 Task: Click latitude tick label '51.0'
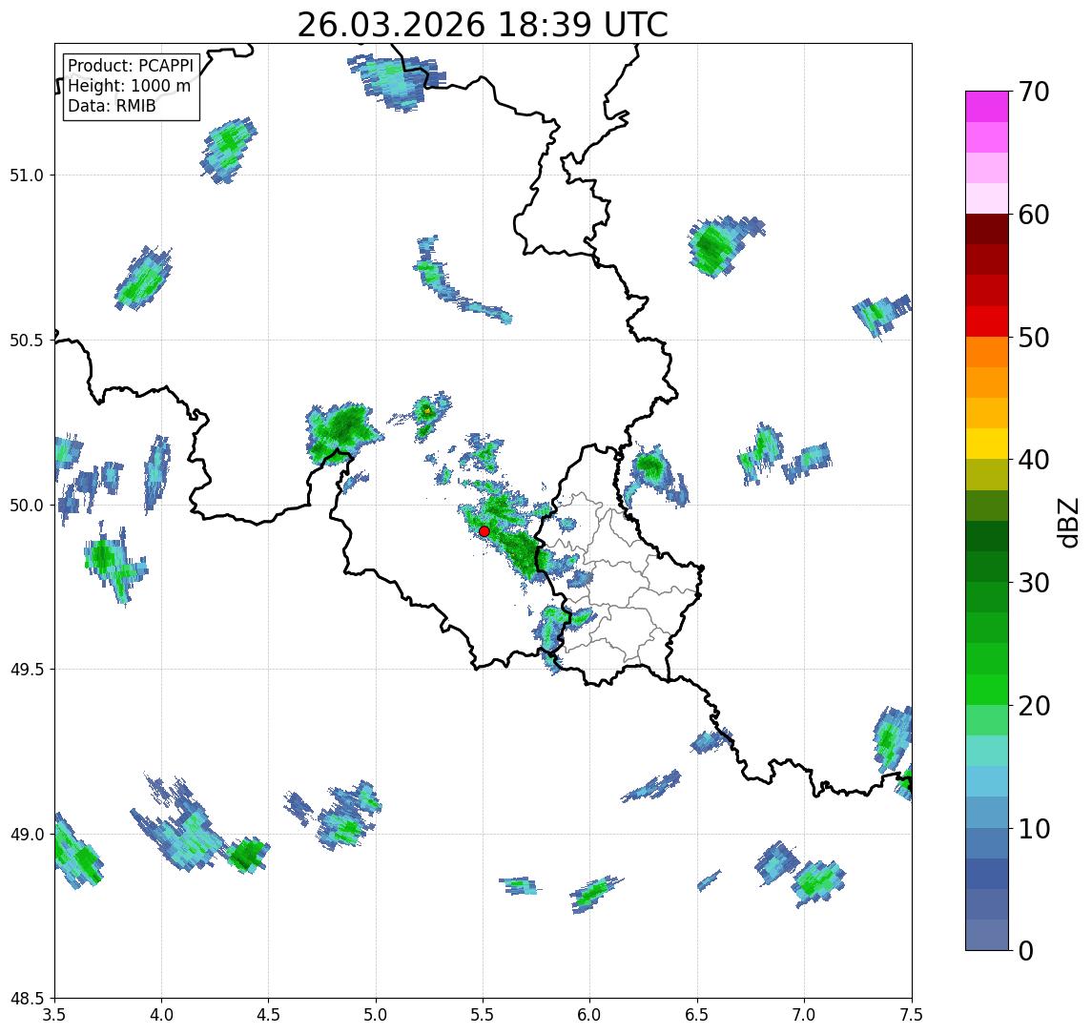(x=27, y=175)
